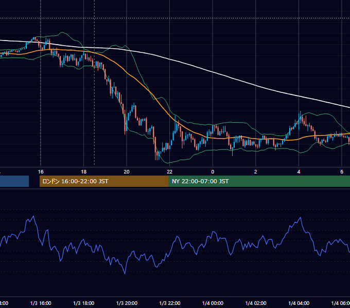
Task: Click the 16 hour label on the upper axis
Action: [41, 171]
